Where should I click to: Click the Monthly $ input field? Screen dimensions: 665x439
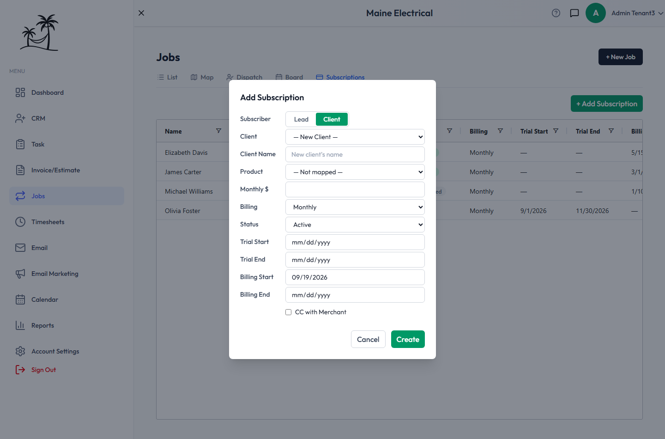pyautogui.click(x=355, y=189)
